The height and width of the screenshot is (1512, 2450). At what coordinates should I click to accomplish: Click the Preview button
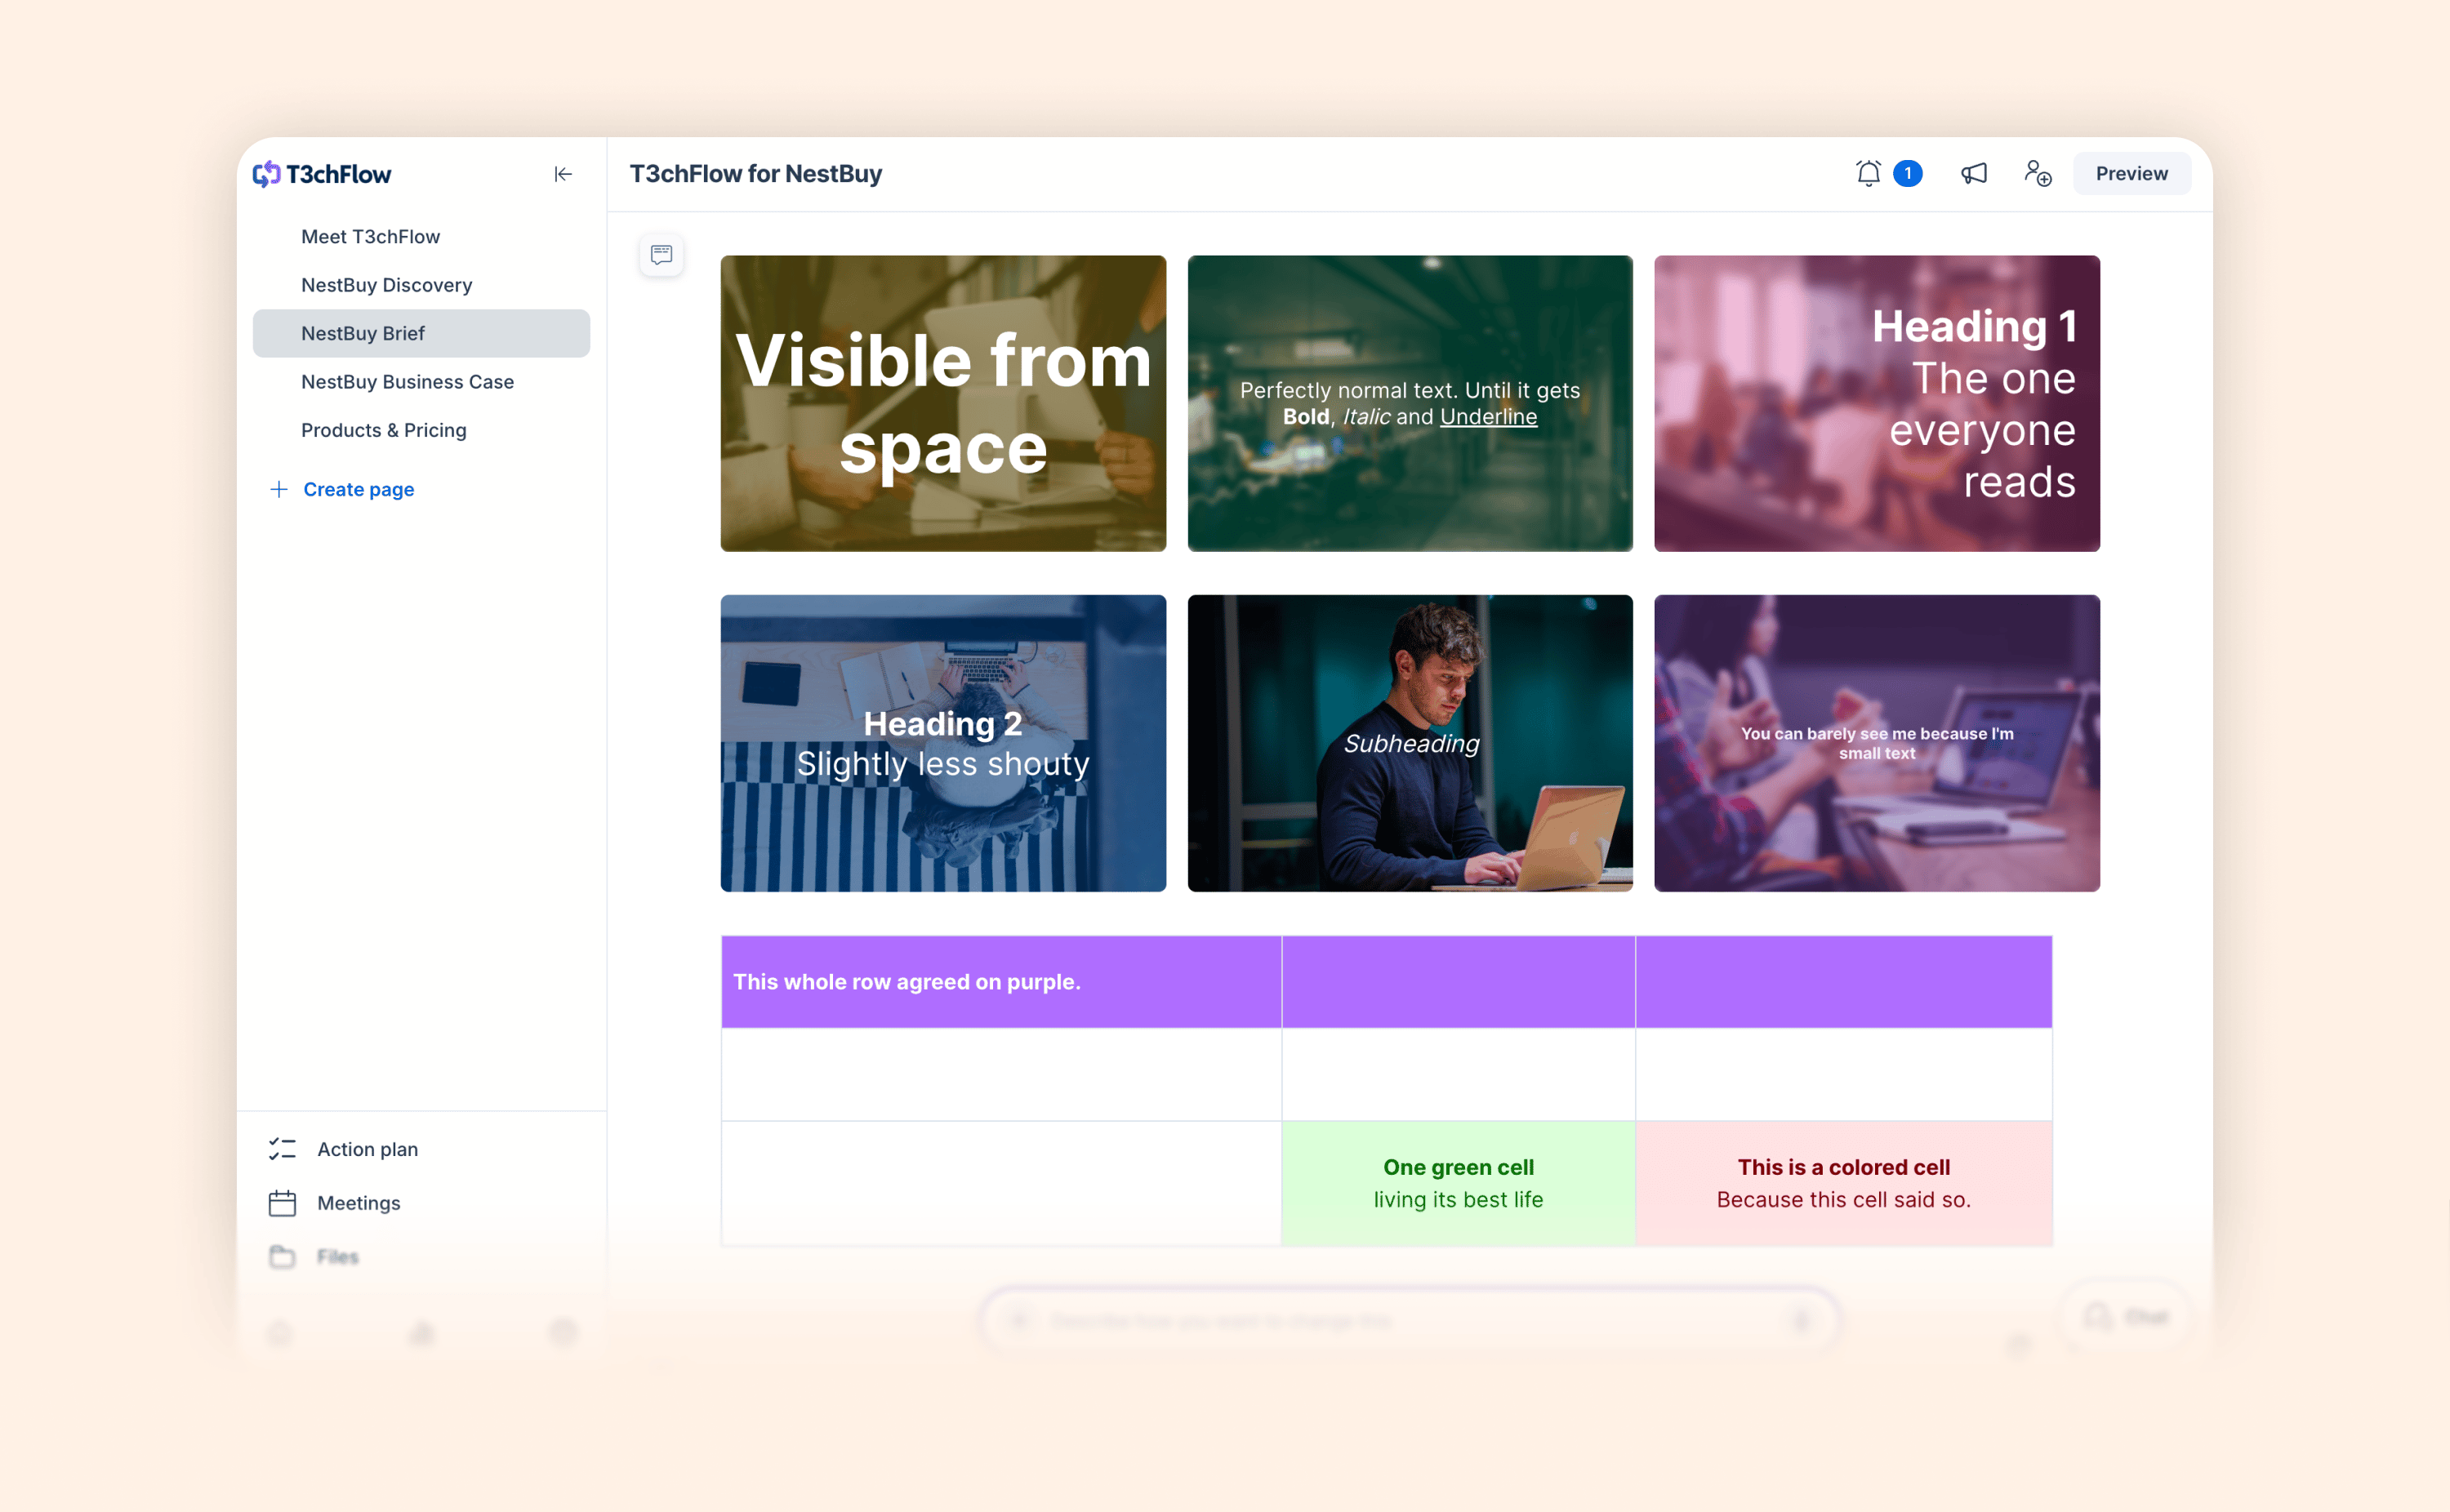click(2131, 174)
